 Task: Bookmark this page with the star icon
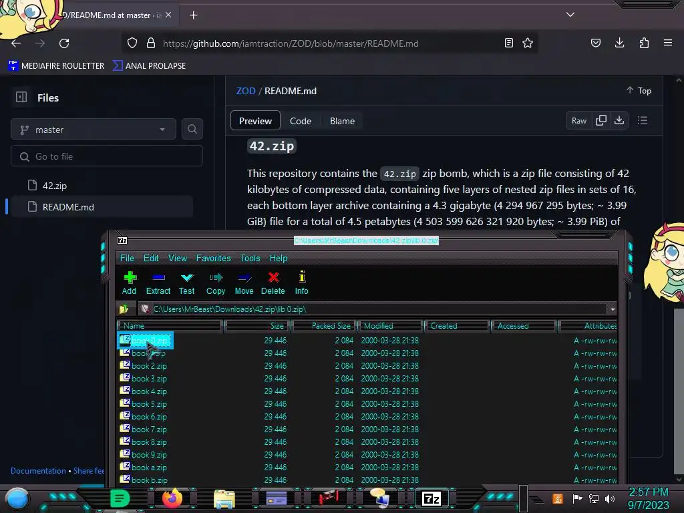coord(528,43)
